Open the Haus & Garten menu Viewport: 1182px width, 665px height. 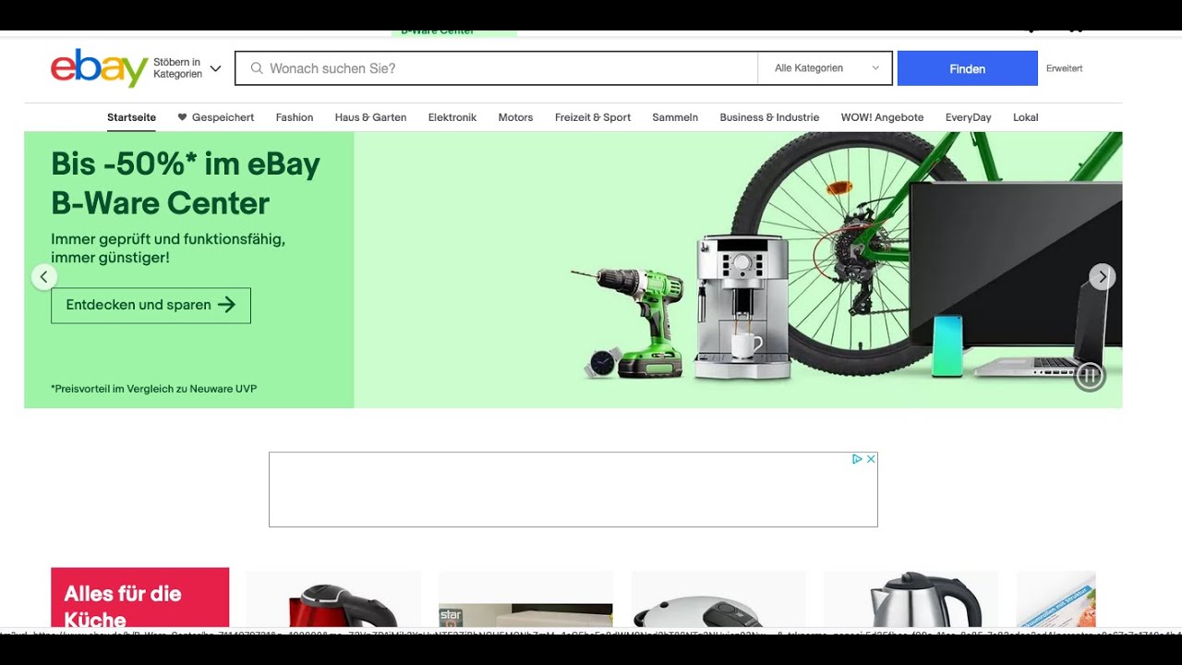click(x=370, y=117)
